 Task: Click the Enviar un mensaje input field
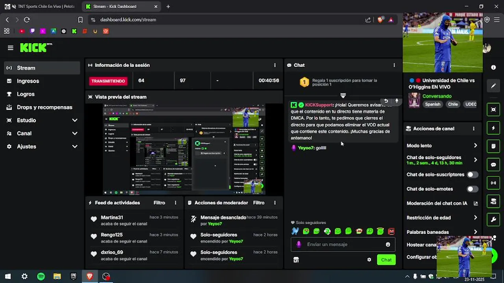click(x=343, y=244)
